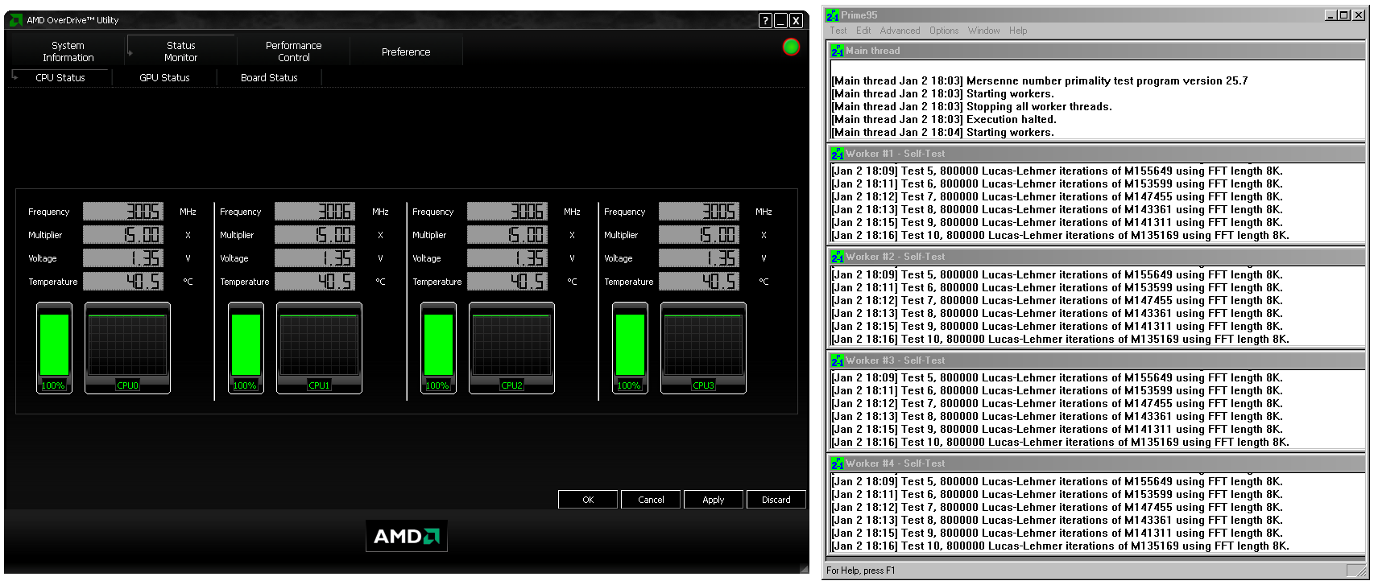Click the CPU0 frequency value 3005
1374x585 pixels.
pos(123,212)
